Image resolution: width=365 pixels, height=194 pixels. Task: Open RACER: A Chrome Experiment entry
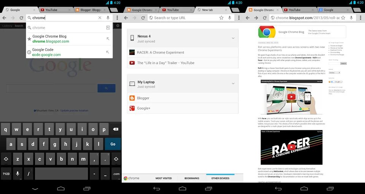click(183, 52)
